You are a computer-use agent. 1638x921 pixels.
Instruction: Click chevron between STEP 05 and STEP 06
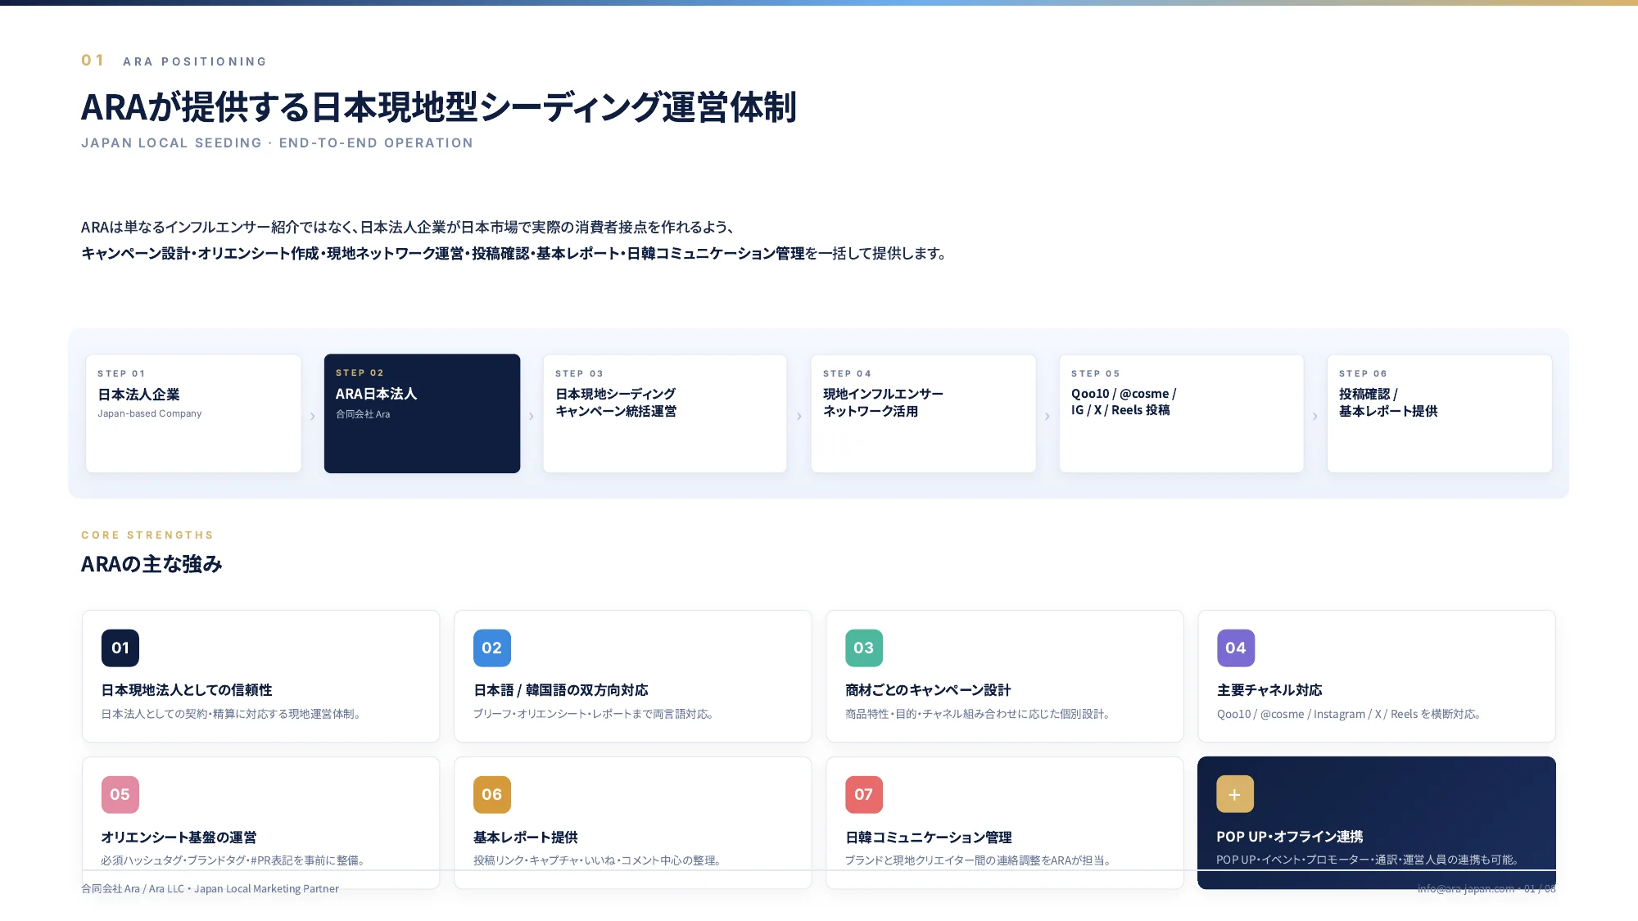click(1315, 416)
